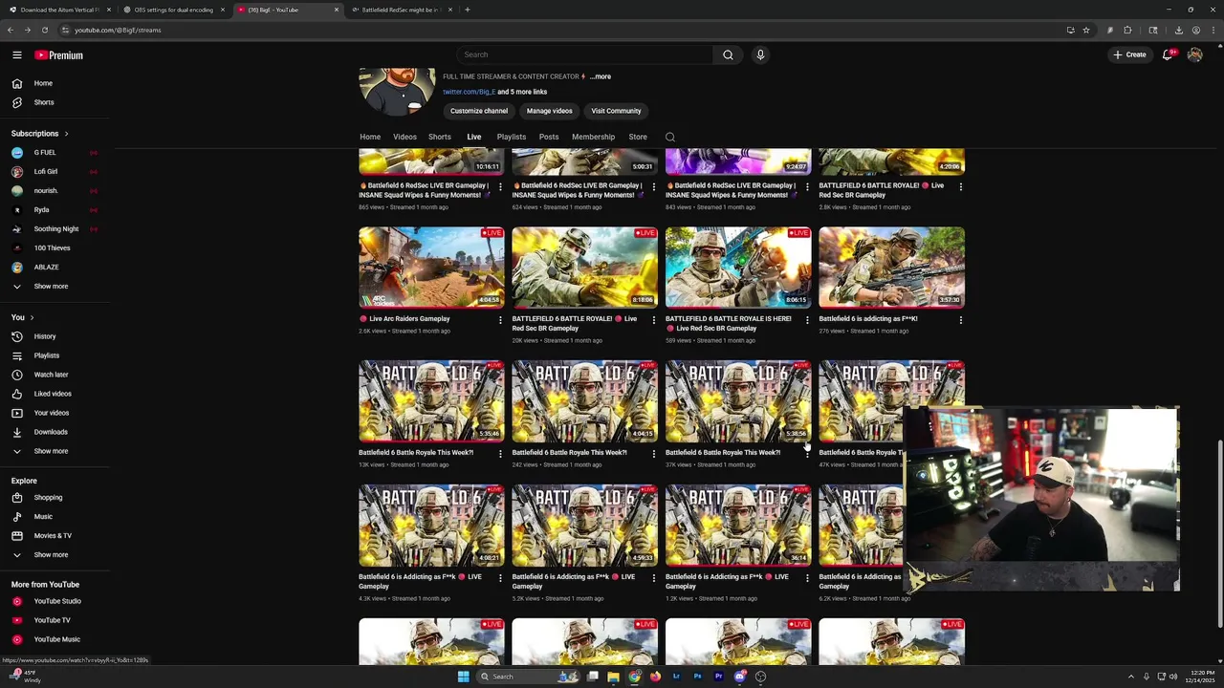Open OBS Studio from the taskbar
The height and width of the screenshot is (688, 1224).
[760, 677]
